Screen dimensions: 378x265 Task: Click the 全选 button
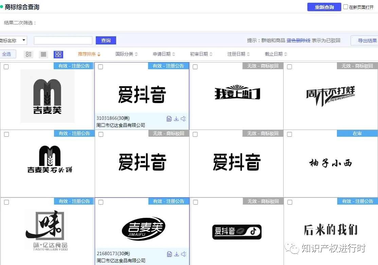tap(7, 54)
